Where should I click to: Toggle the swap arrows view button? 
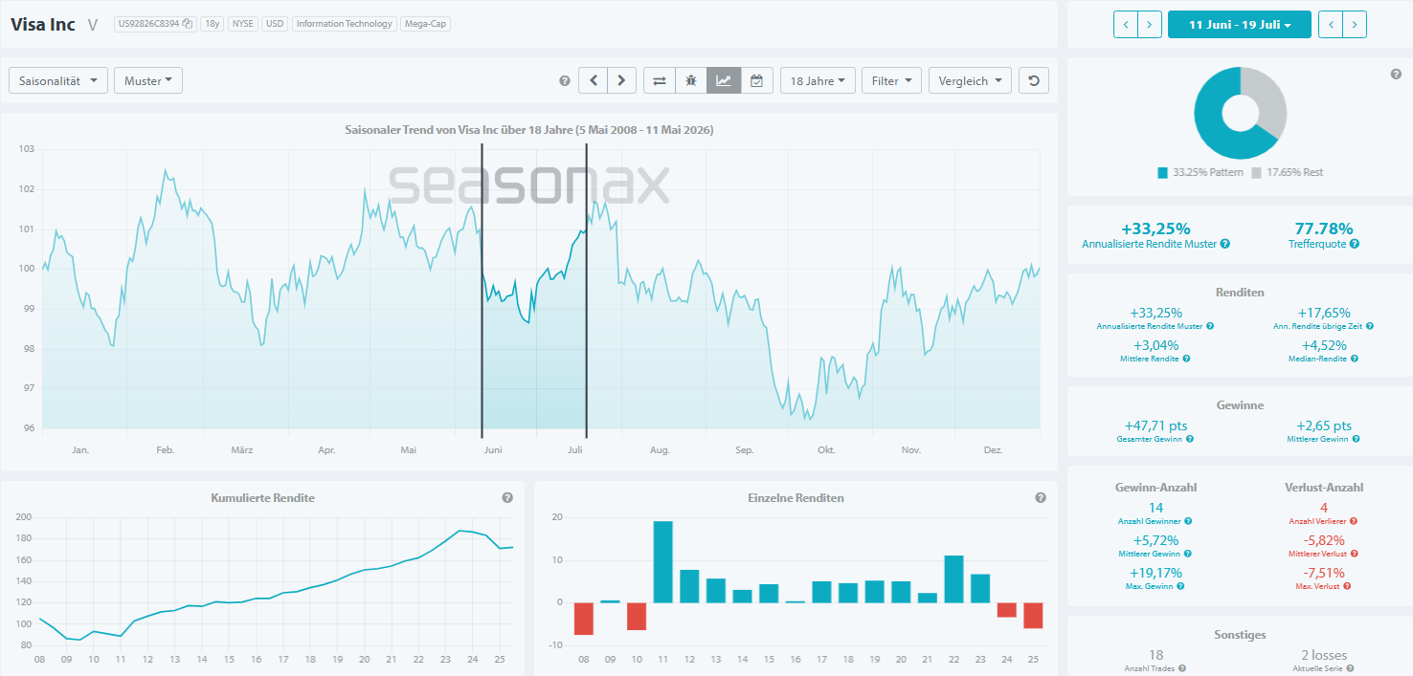click(x=660, y=81)
